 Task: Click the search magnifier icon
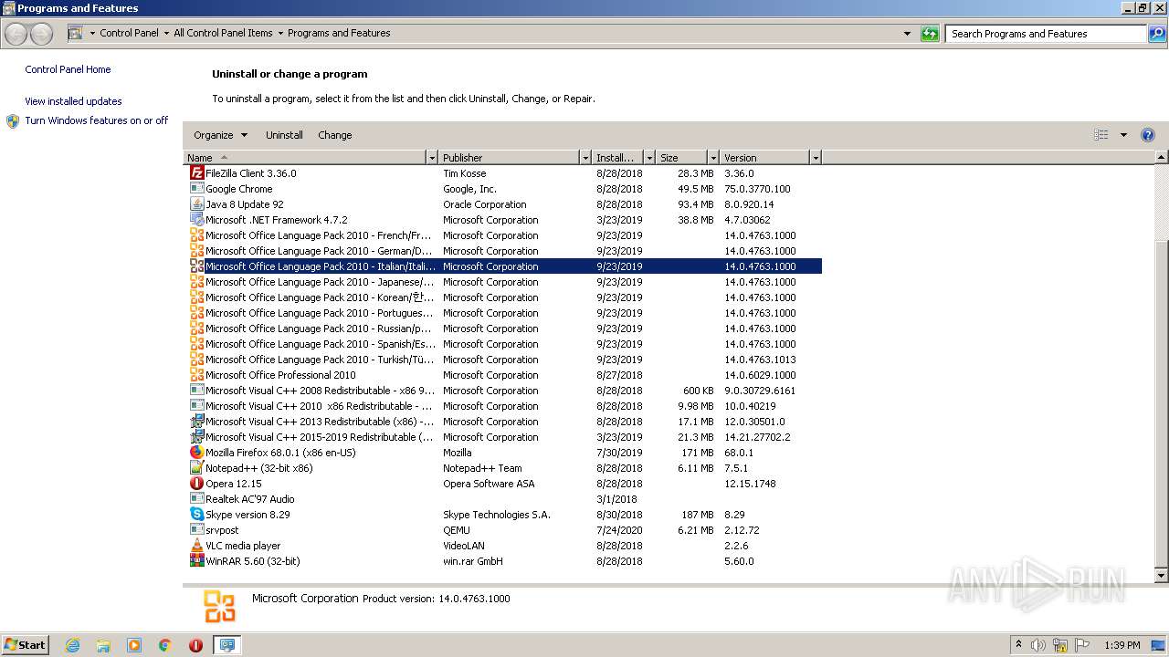pyautogui.click(x=1156, y=34)
